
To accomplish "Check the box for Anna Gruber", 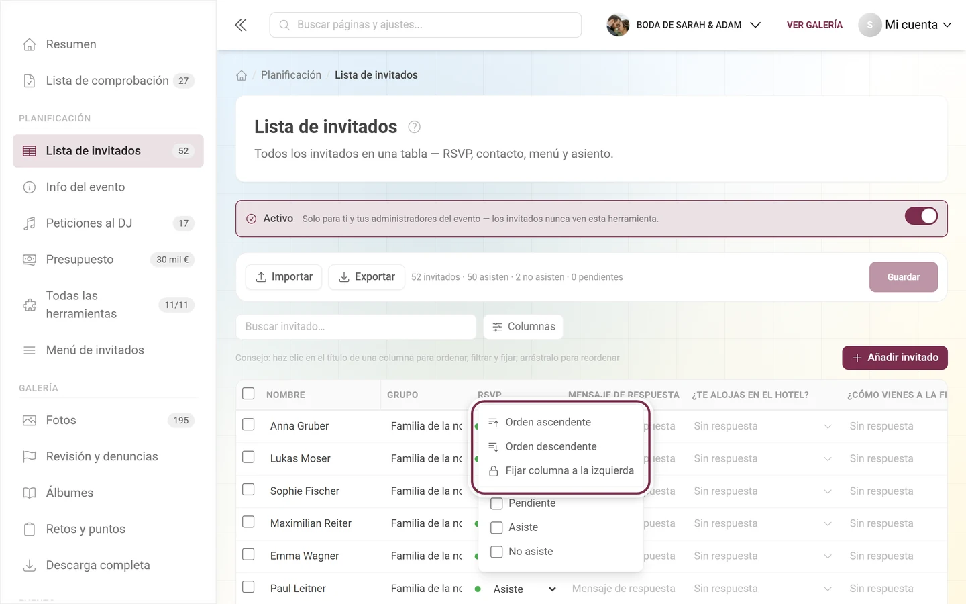I will click(x=248, y=425).
